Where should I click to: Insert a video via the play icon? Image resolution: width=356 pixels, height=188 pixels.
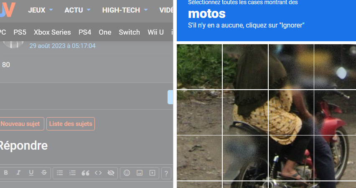pos(153,173)
